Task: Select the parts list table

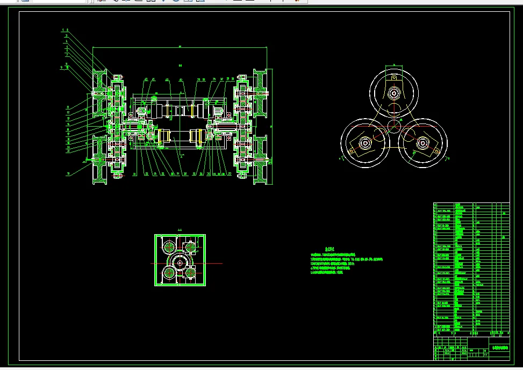Action: pyautogui.click(x=471, y=269)
